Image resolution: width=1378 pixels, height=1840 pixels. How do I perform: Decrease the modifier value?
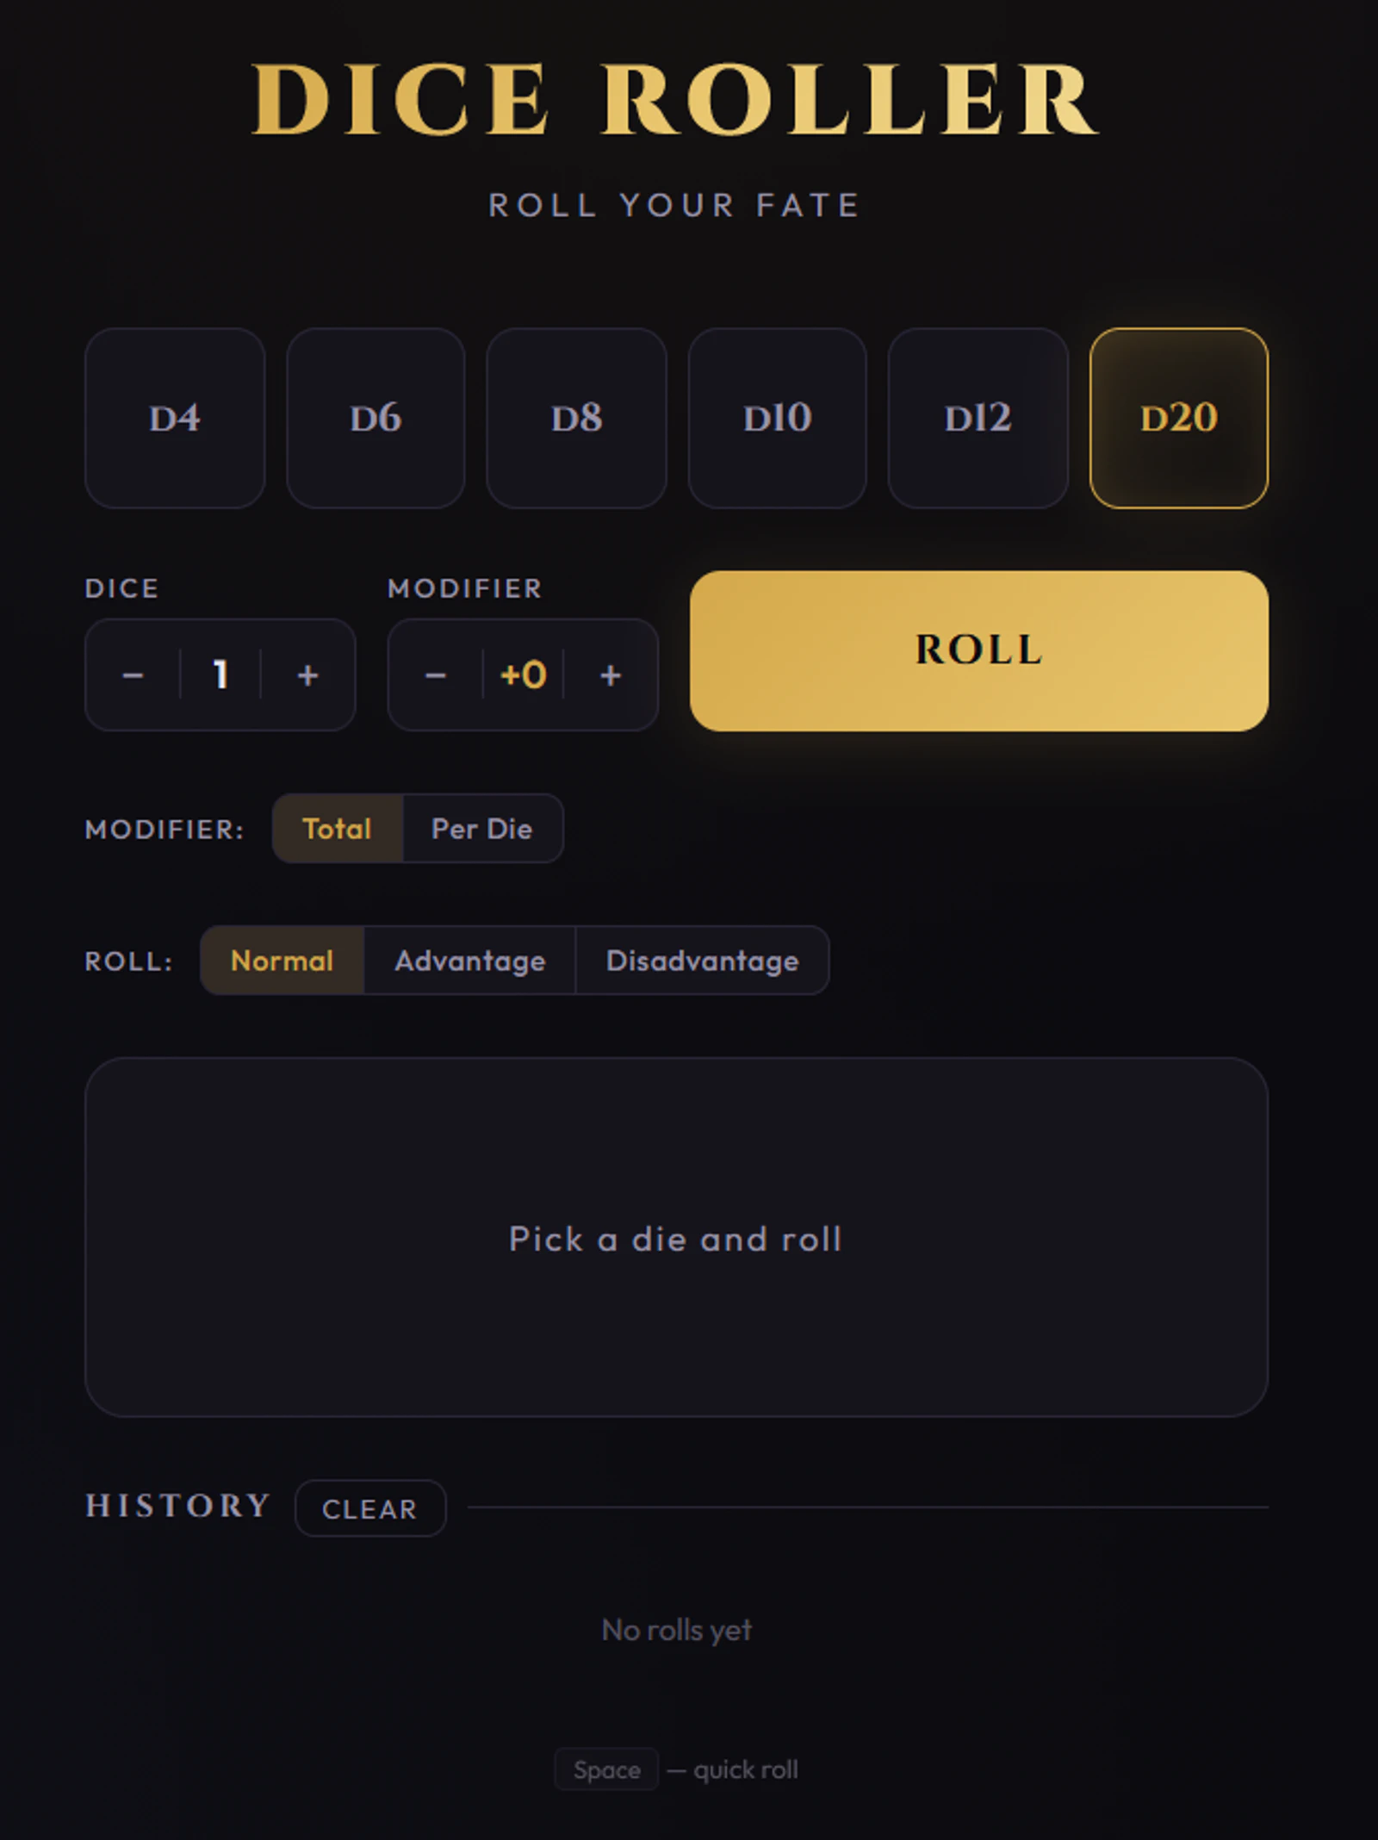[435, 675]
